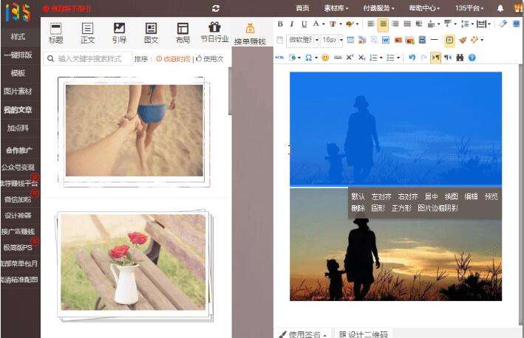Choose 图片边框阴影 in the image popup

[438, 208]
